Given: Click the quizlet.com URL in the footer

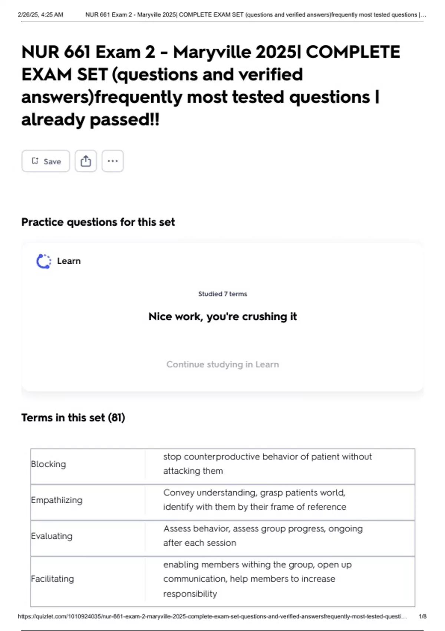Looking at the screenshot, I should 212,617.
